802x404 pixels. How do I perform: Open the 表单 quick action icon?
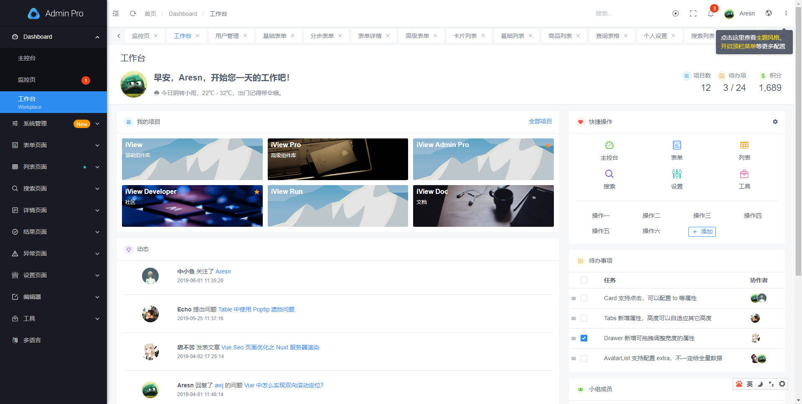pyautogui.click(x=677, y=145)
